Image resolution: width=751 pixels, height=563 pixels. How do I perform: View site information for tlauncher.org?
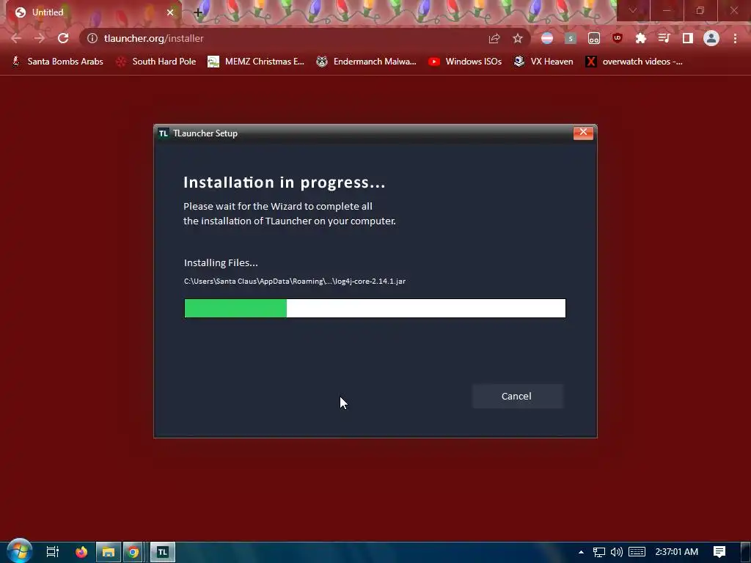pos(92,38)
